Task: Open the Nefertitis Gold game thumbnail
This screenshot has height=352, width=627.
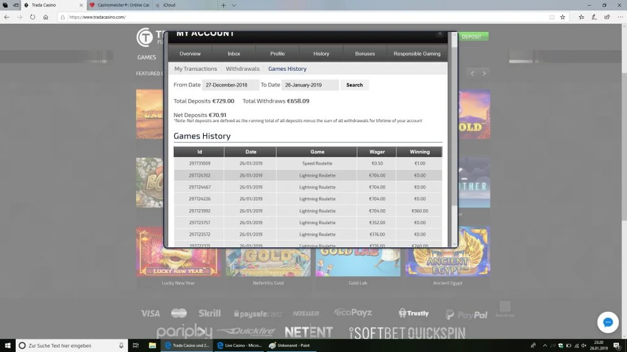Action: [x=268, y=262]
